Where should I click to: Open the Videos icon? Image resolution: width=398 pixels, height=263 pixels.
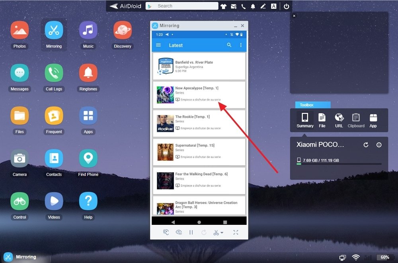pyautogui.click(x=54, y=201)
